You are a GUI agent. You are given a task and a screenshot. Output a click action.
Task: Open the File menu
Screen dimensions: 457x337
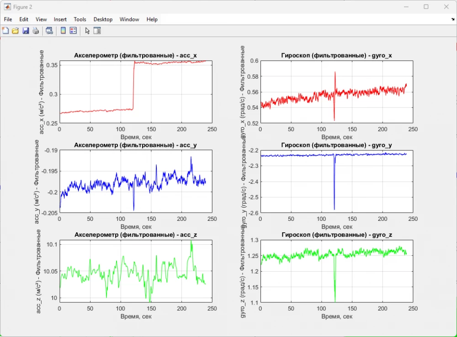7,19
